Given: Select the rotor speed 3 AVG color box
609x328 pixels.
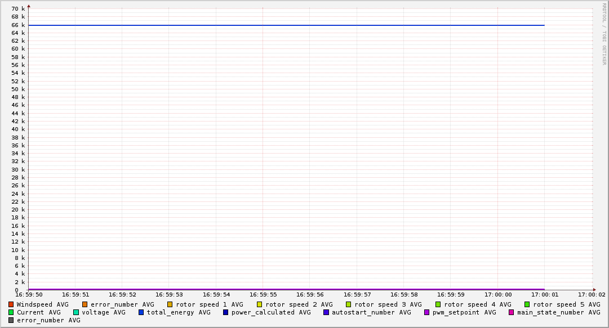Looking at the screenshot, I should coord(349,304).
